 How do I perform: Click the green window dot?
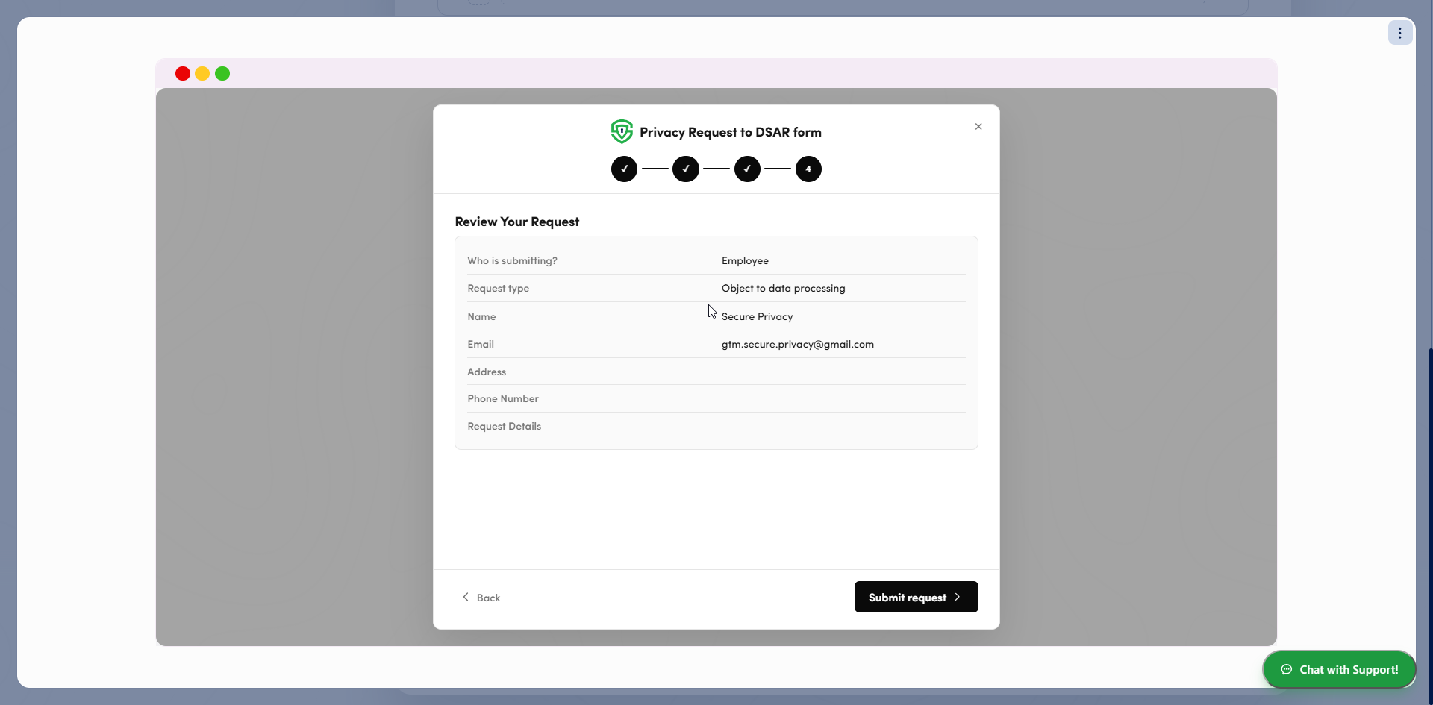coord(222,73)
